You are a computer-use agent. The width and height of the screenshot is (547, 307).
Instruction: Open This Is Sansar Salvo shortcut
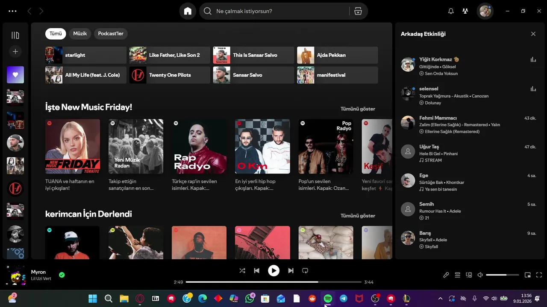pyautogui.click(x=254, y=55)
